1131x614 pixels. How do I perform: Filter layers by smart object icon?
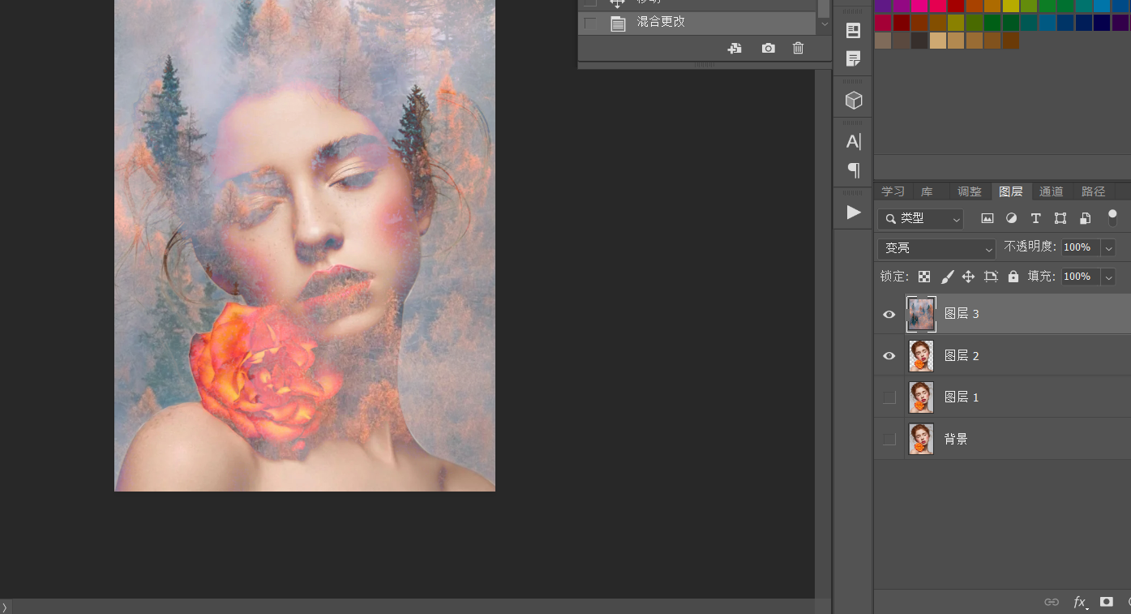click(1085, 218)
